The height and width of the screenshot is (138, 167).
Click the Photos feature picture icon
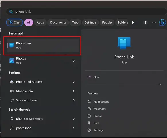(x=89, y=116)
